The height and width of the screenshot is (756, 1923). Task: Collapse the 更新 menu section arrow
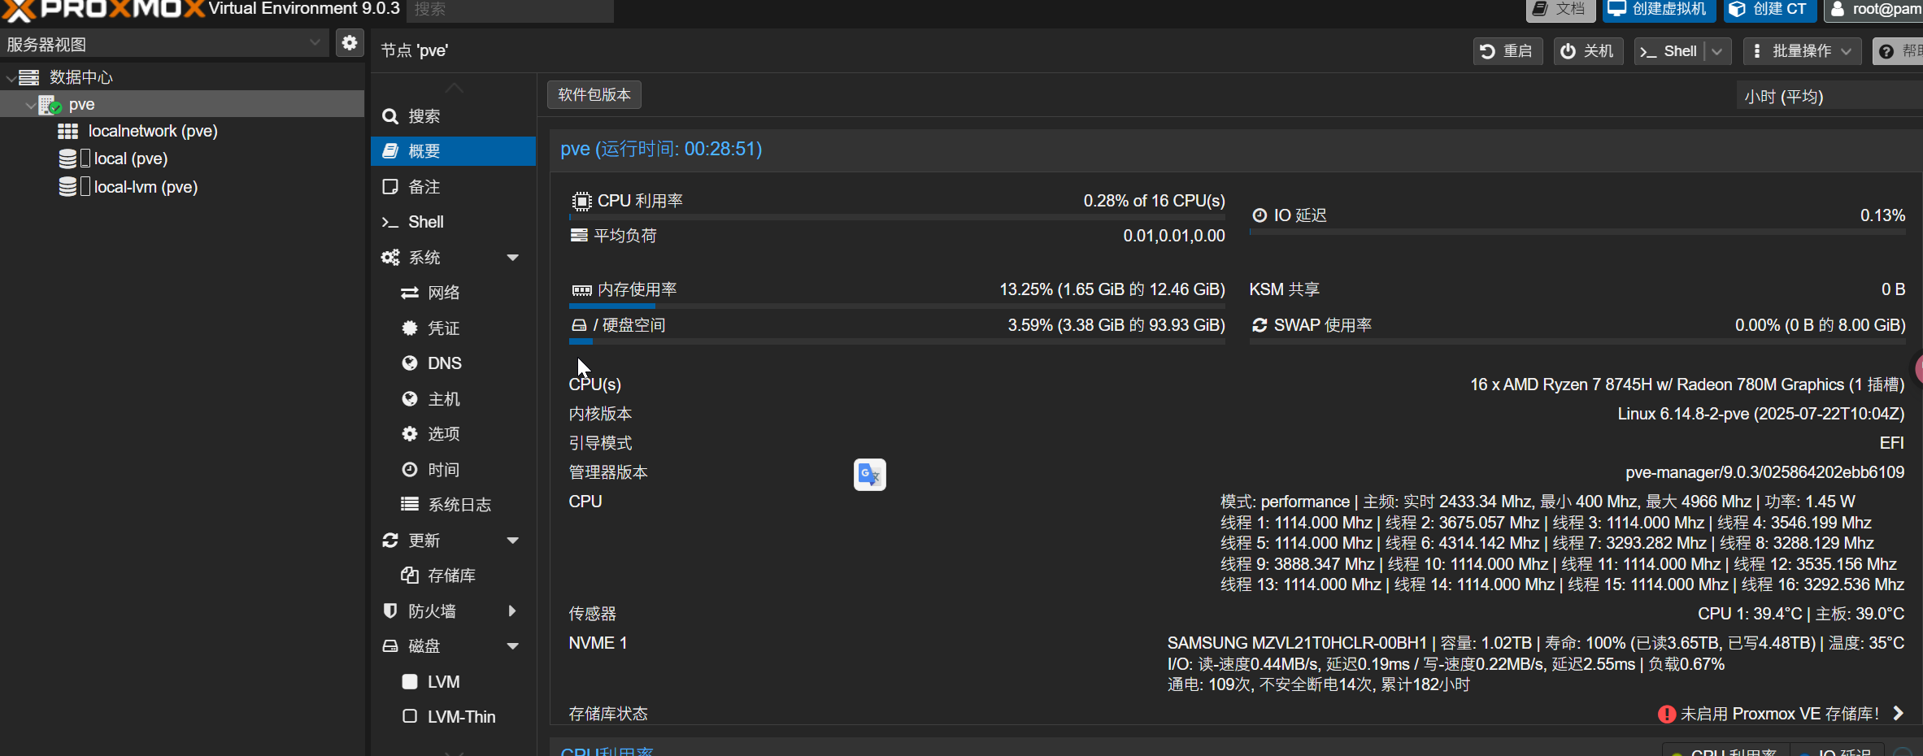[513, 541]
